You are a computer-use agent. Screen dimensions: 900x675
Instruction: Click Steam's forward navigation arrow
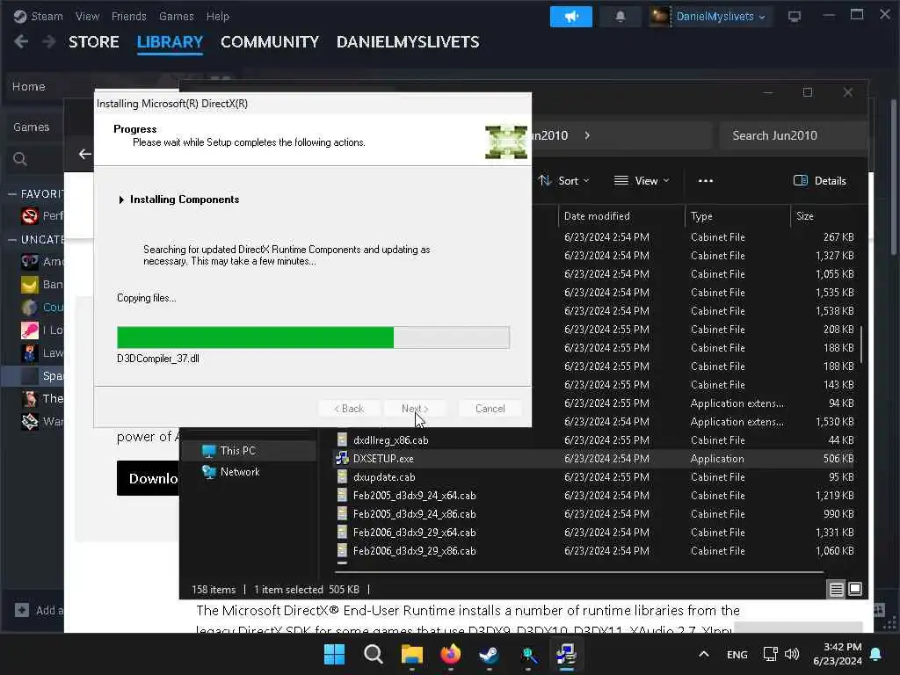[x=49, y=41]
